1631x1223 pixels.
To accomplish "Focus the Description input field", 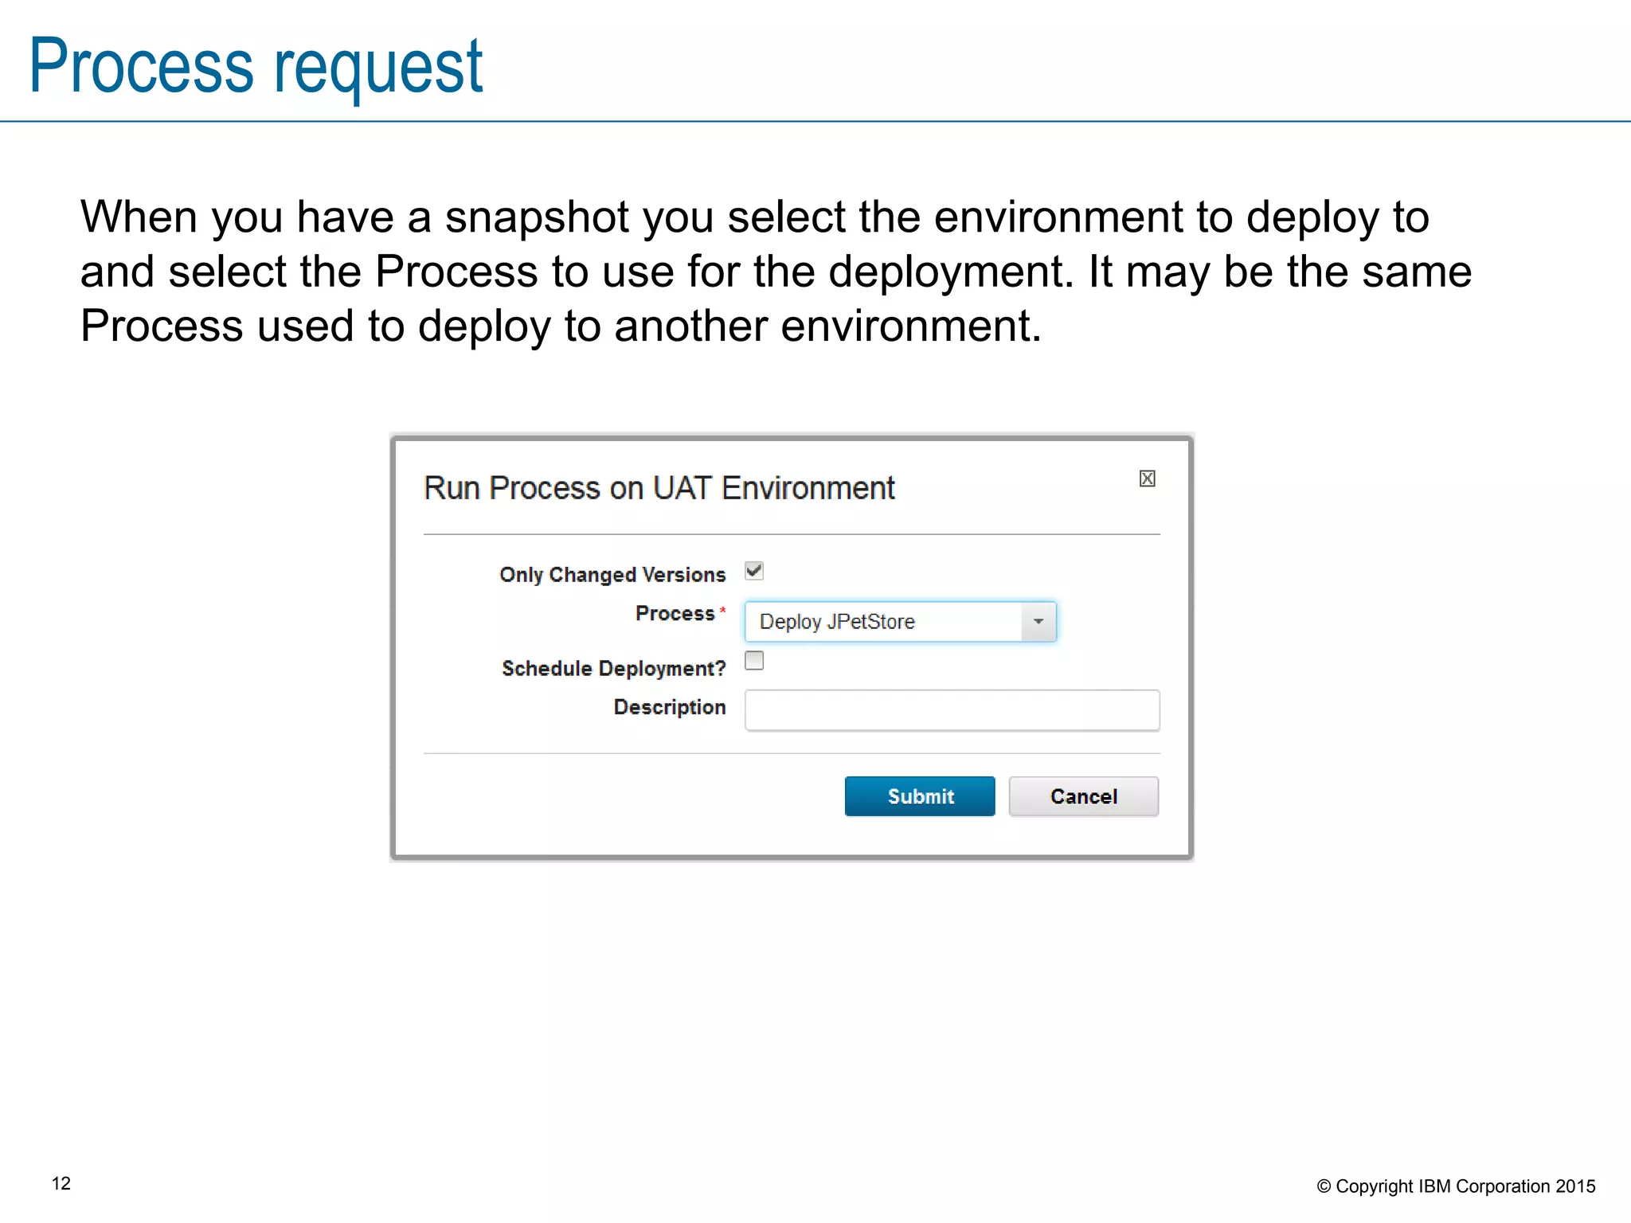I will tap(952, 710).
